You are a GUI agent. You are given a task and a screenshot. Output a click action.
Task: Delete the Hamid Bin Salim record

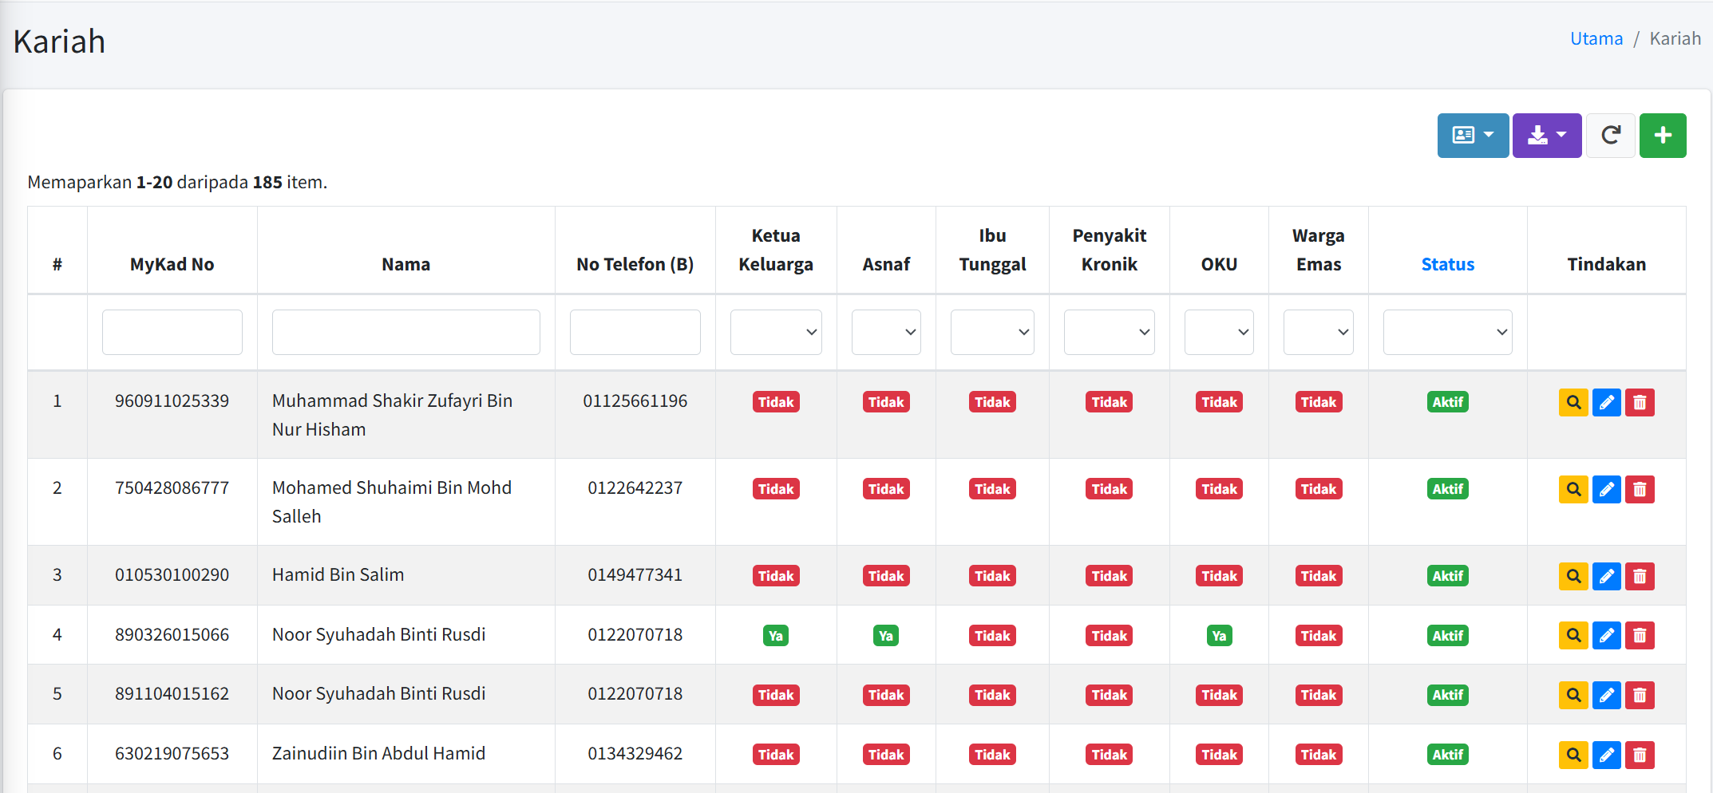pyautogui.click(x=1640, y=576)
